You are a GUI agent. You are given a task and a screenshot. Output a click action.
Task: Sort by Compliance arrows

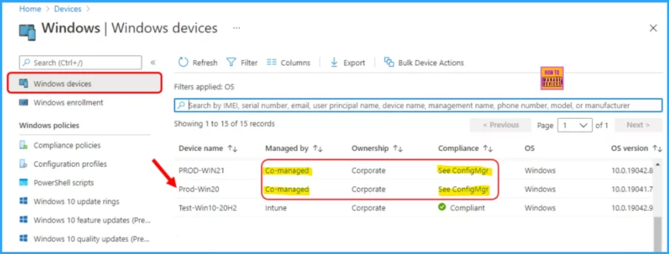[488, 148]
